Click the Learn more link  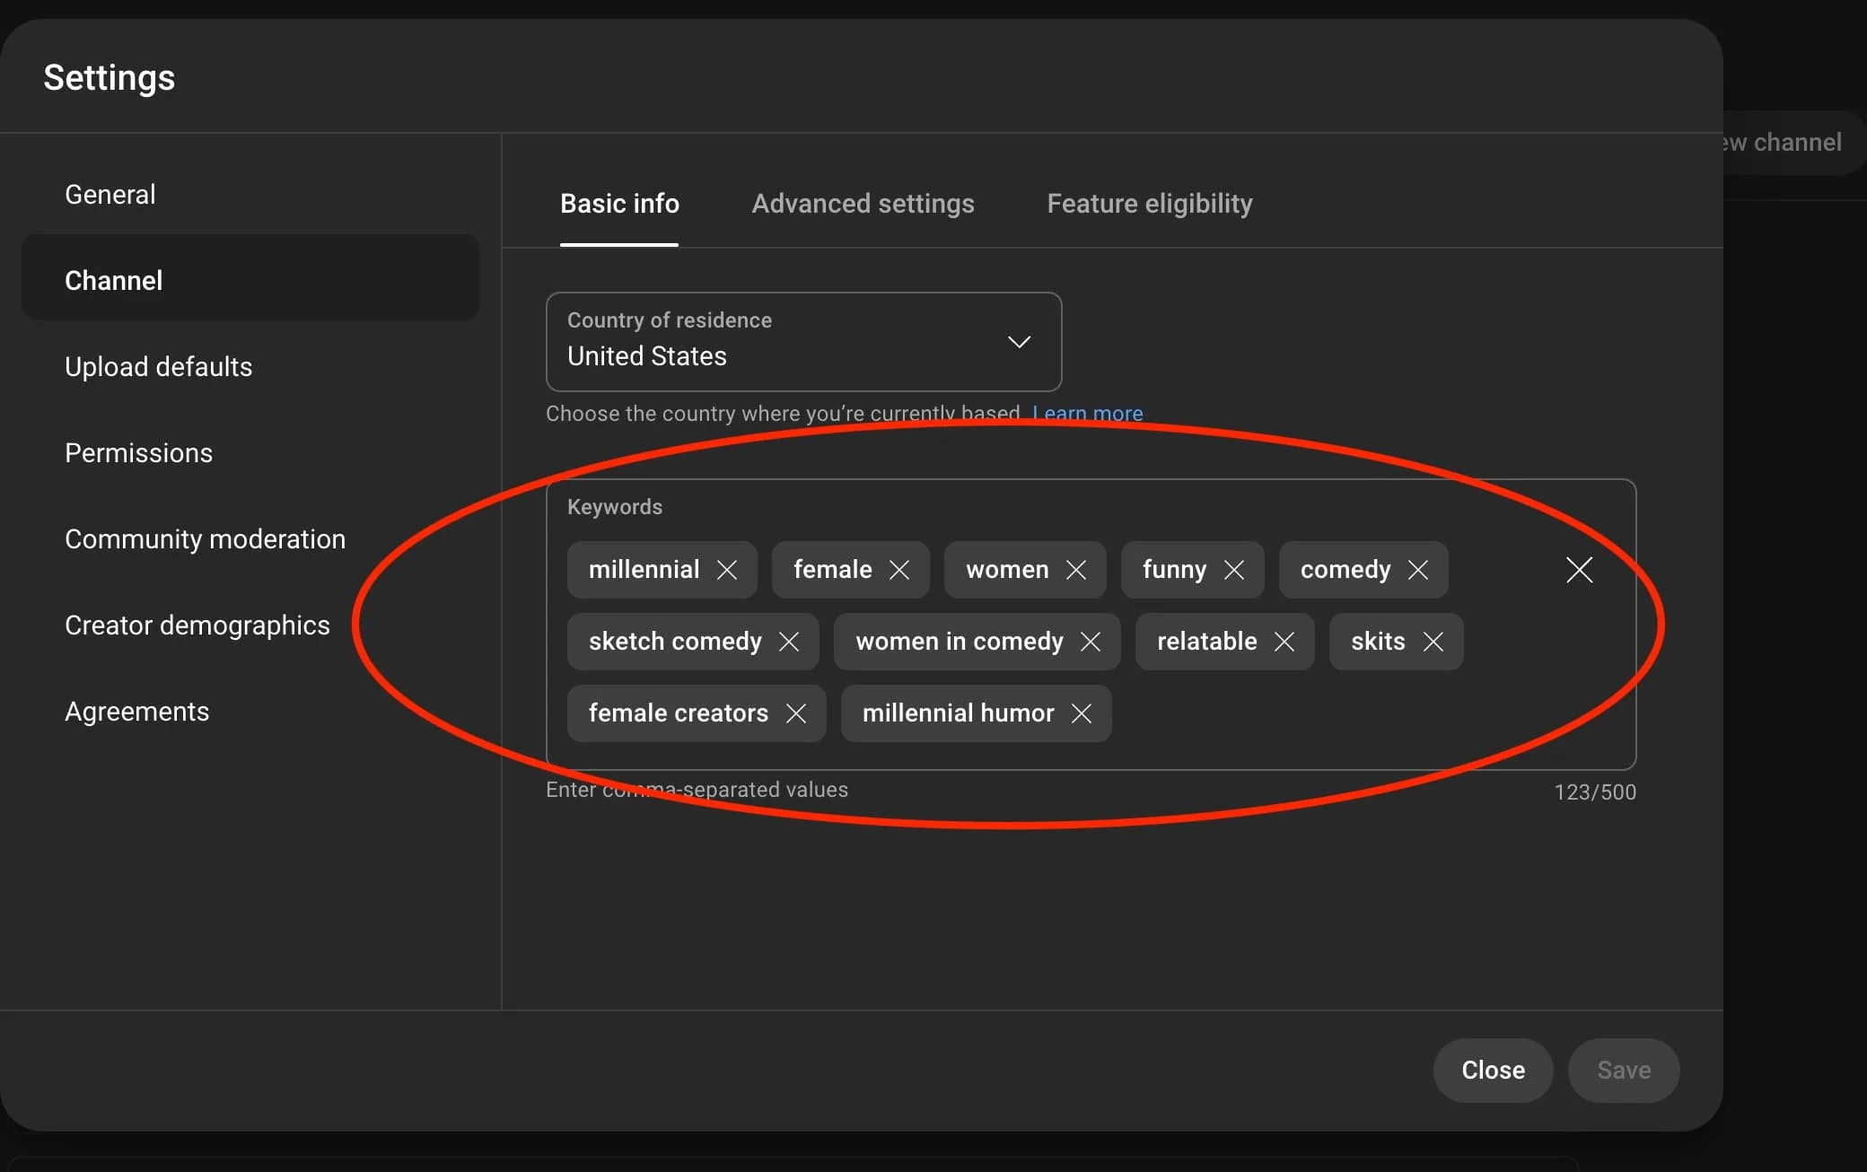tap(1087, 414)
